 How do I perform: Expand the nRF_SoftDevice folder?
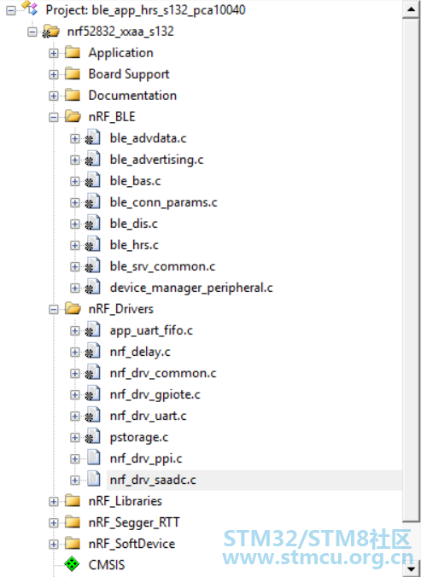[x=54, y=545]
